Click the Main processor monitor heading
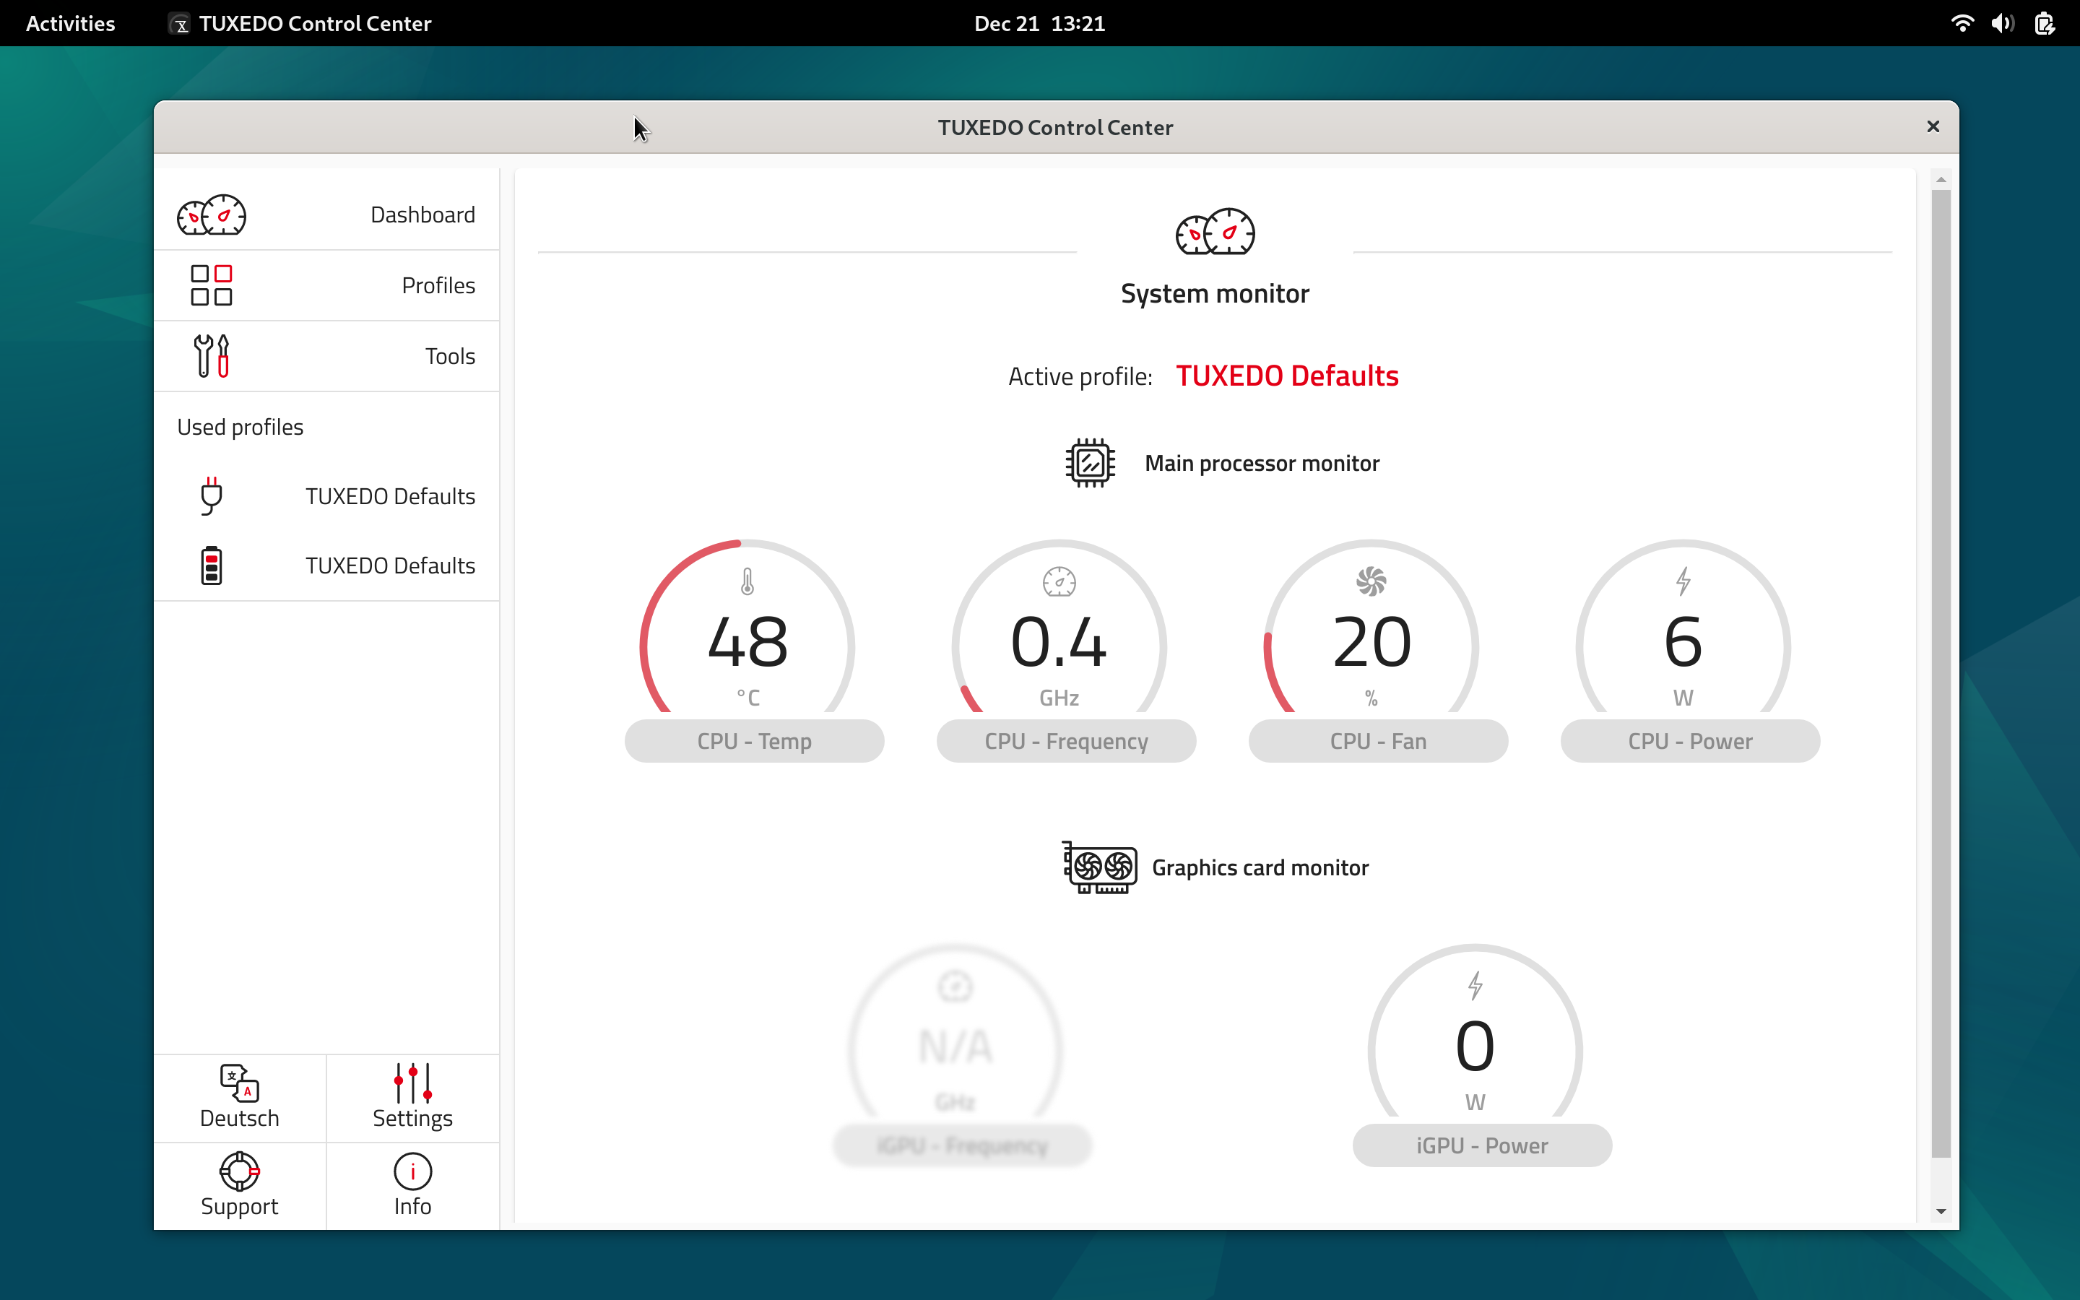This screenshot has height=1300, width=2080. (x=1262, y=464)
